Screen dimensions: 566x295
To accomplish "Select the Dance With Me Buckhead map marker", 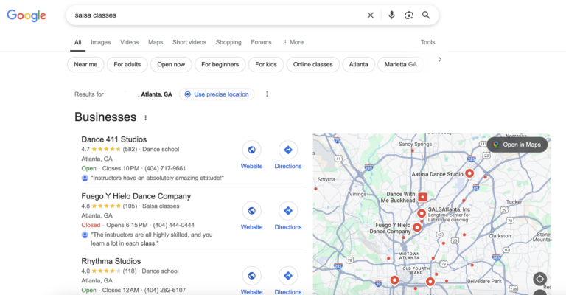I will [422, 197].
